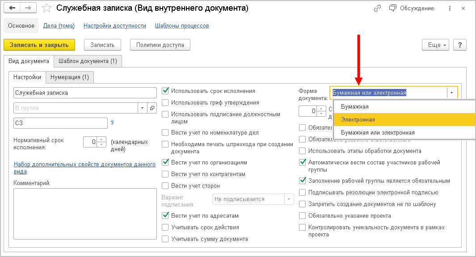476x257 pixels.
Task: Select Электронная option in the list
Action: [358, 120]
